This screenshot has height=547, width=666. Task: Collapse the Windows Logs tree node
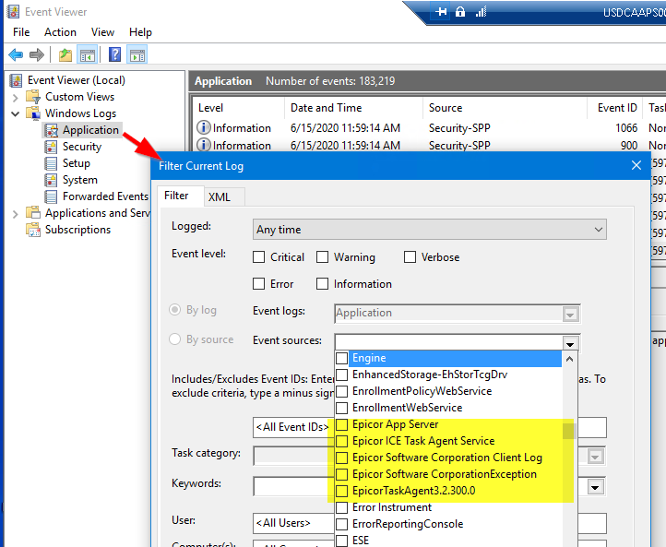pos(16,113)
